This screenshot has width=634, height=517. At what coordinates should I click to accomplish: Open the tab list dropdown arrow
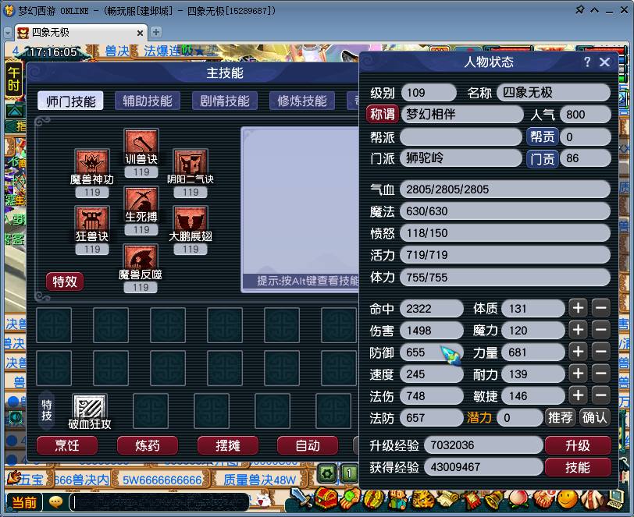point(8,33)
